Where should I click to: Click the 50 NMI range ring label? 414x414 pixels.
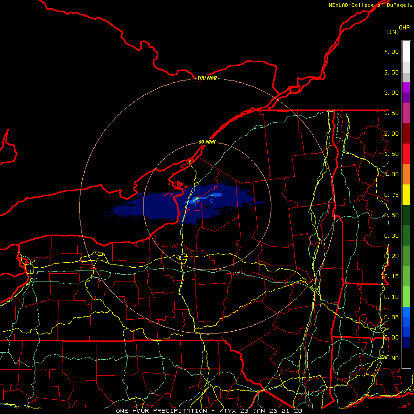[x=207, y=142]
